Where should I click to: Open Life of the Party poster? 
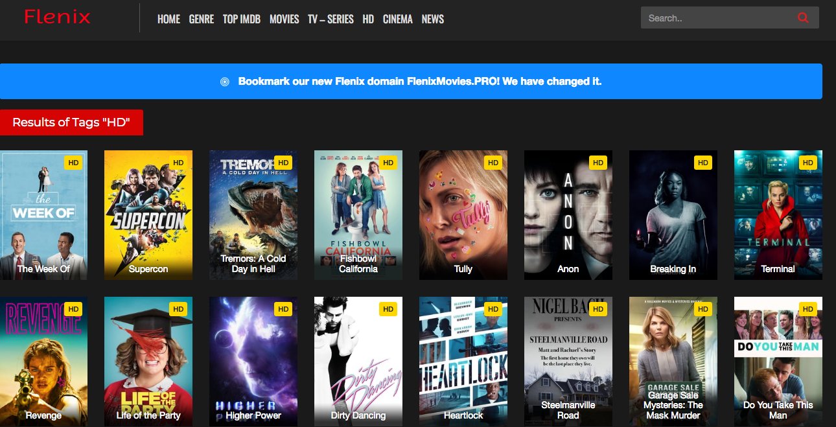148,362
